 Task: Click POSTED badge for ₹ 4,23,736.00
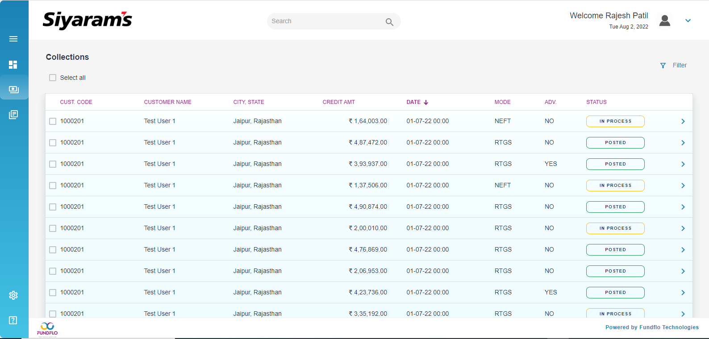pos(615,293)
